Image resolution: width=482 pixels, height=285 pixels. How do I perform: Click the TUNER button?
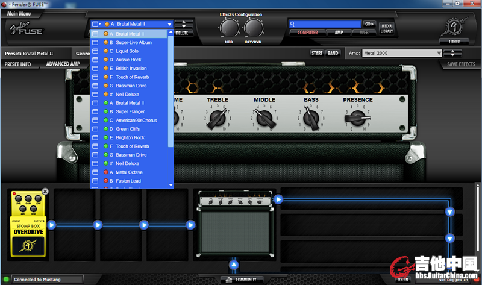[x=454, y=42]
